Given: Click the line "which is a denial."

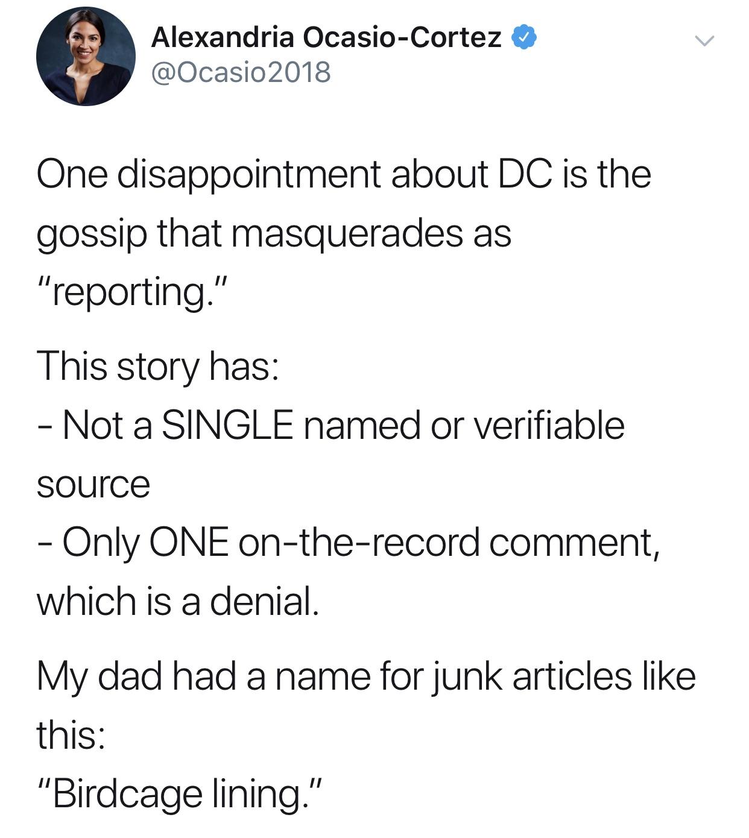Looking at the screenshot, I should (177, 601).
